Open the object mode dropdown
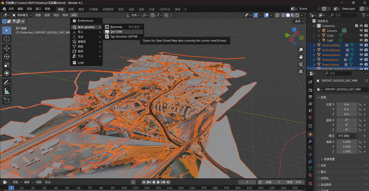The height and width of the screenshot is (191, 369). click(x=22, y=15)
